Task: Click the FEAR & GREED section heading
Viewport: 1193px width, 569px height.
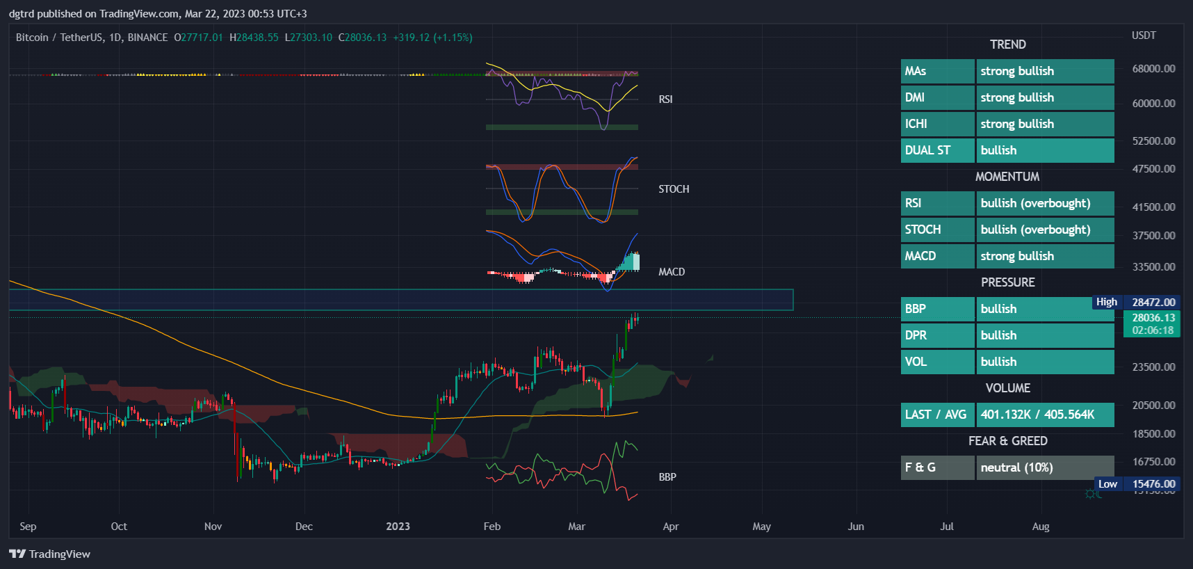Action: pyautogui.click(x=1008, y=441)
